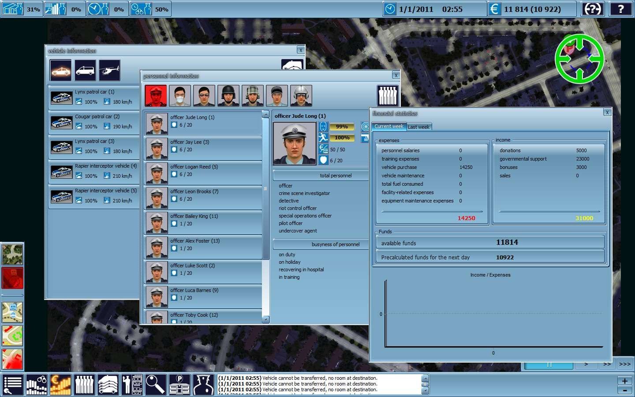Viewport: 635px width, 397px height.
Task: Select Cougar patrol car (2) entry
Action: coord(94,122)
